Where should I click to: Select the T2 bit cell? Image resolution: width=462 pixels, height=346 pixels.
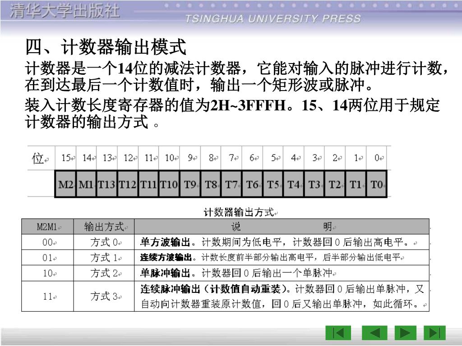pyautogui.click(x=335, y=184)
